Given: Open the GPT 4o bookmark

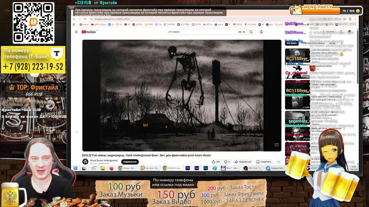Looking at the screenshot, I should click(208, 24).
